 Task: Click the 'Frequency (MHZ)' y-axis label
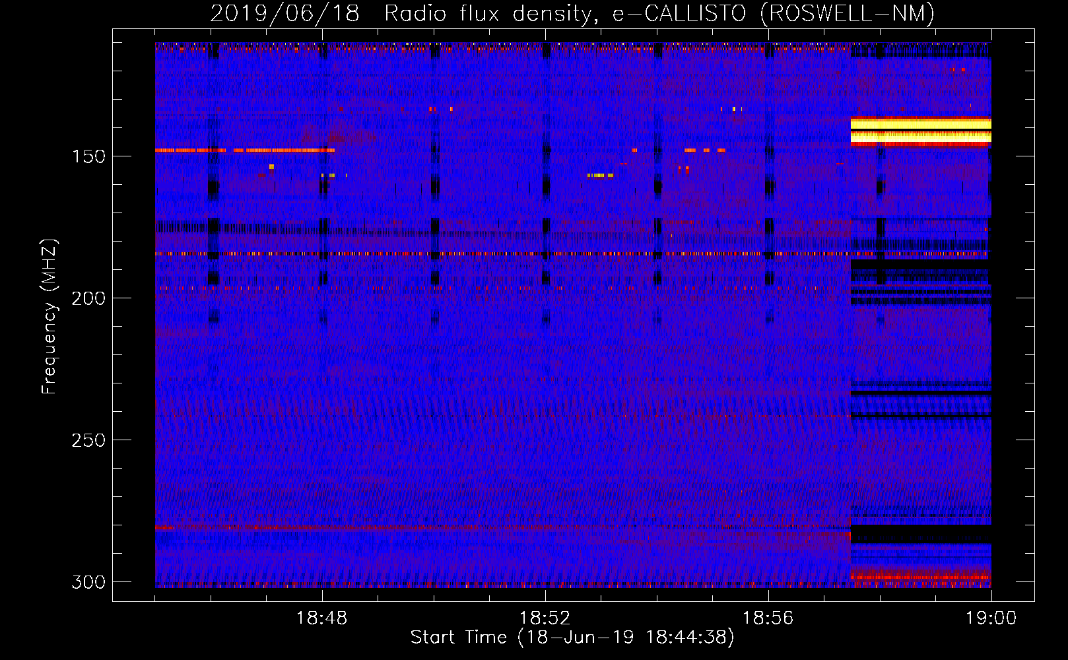coord(50,316)
